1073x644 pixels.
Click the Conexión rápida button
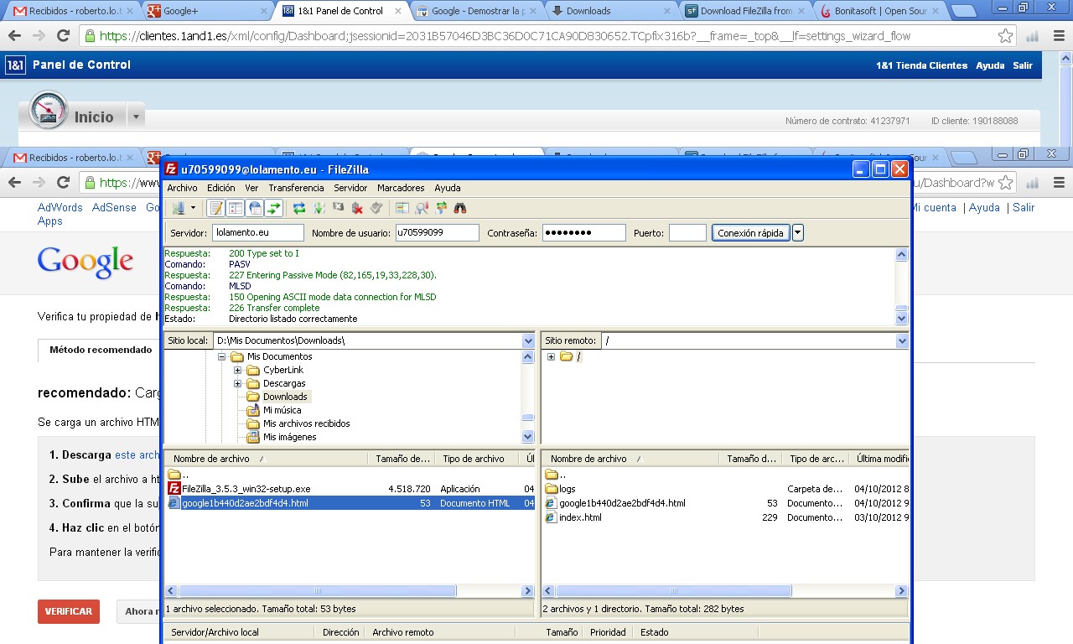point(751,233)
